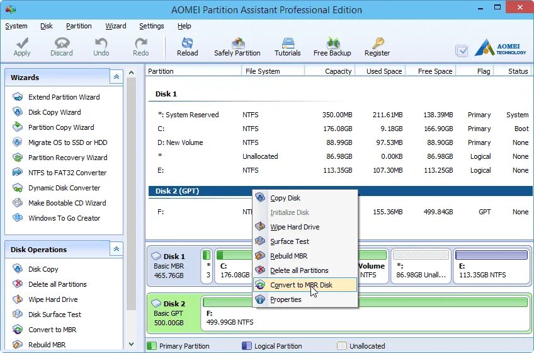534x353 pixels.
Task: Open Dynamic Disk Converter
Action: point(64,188)
